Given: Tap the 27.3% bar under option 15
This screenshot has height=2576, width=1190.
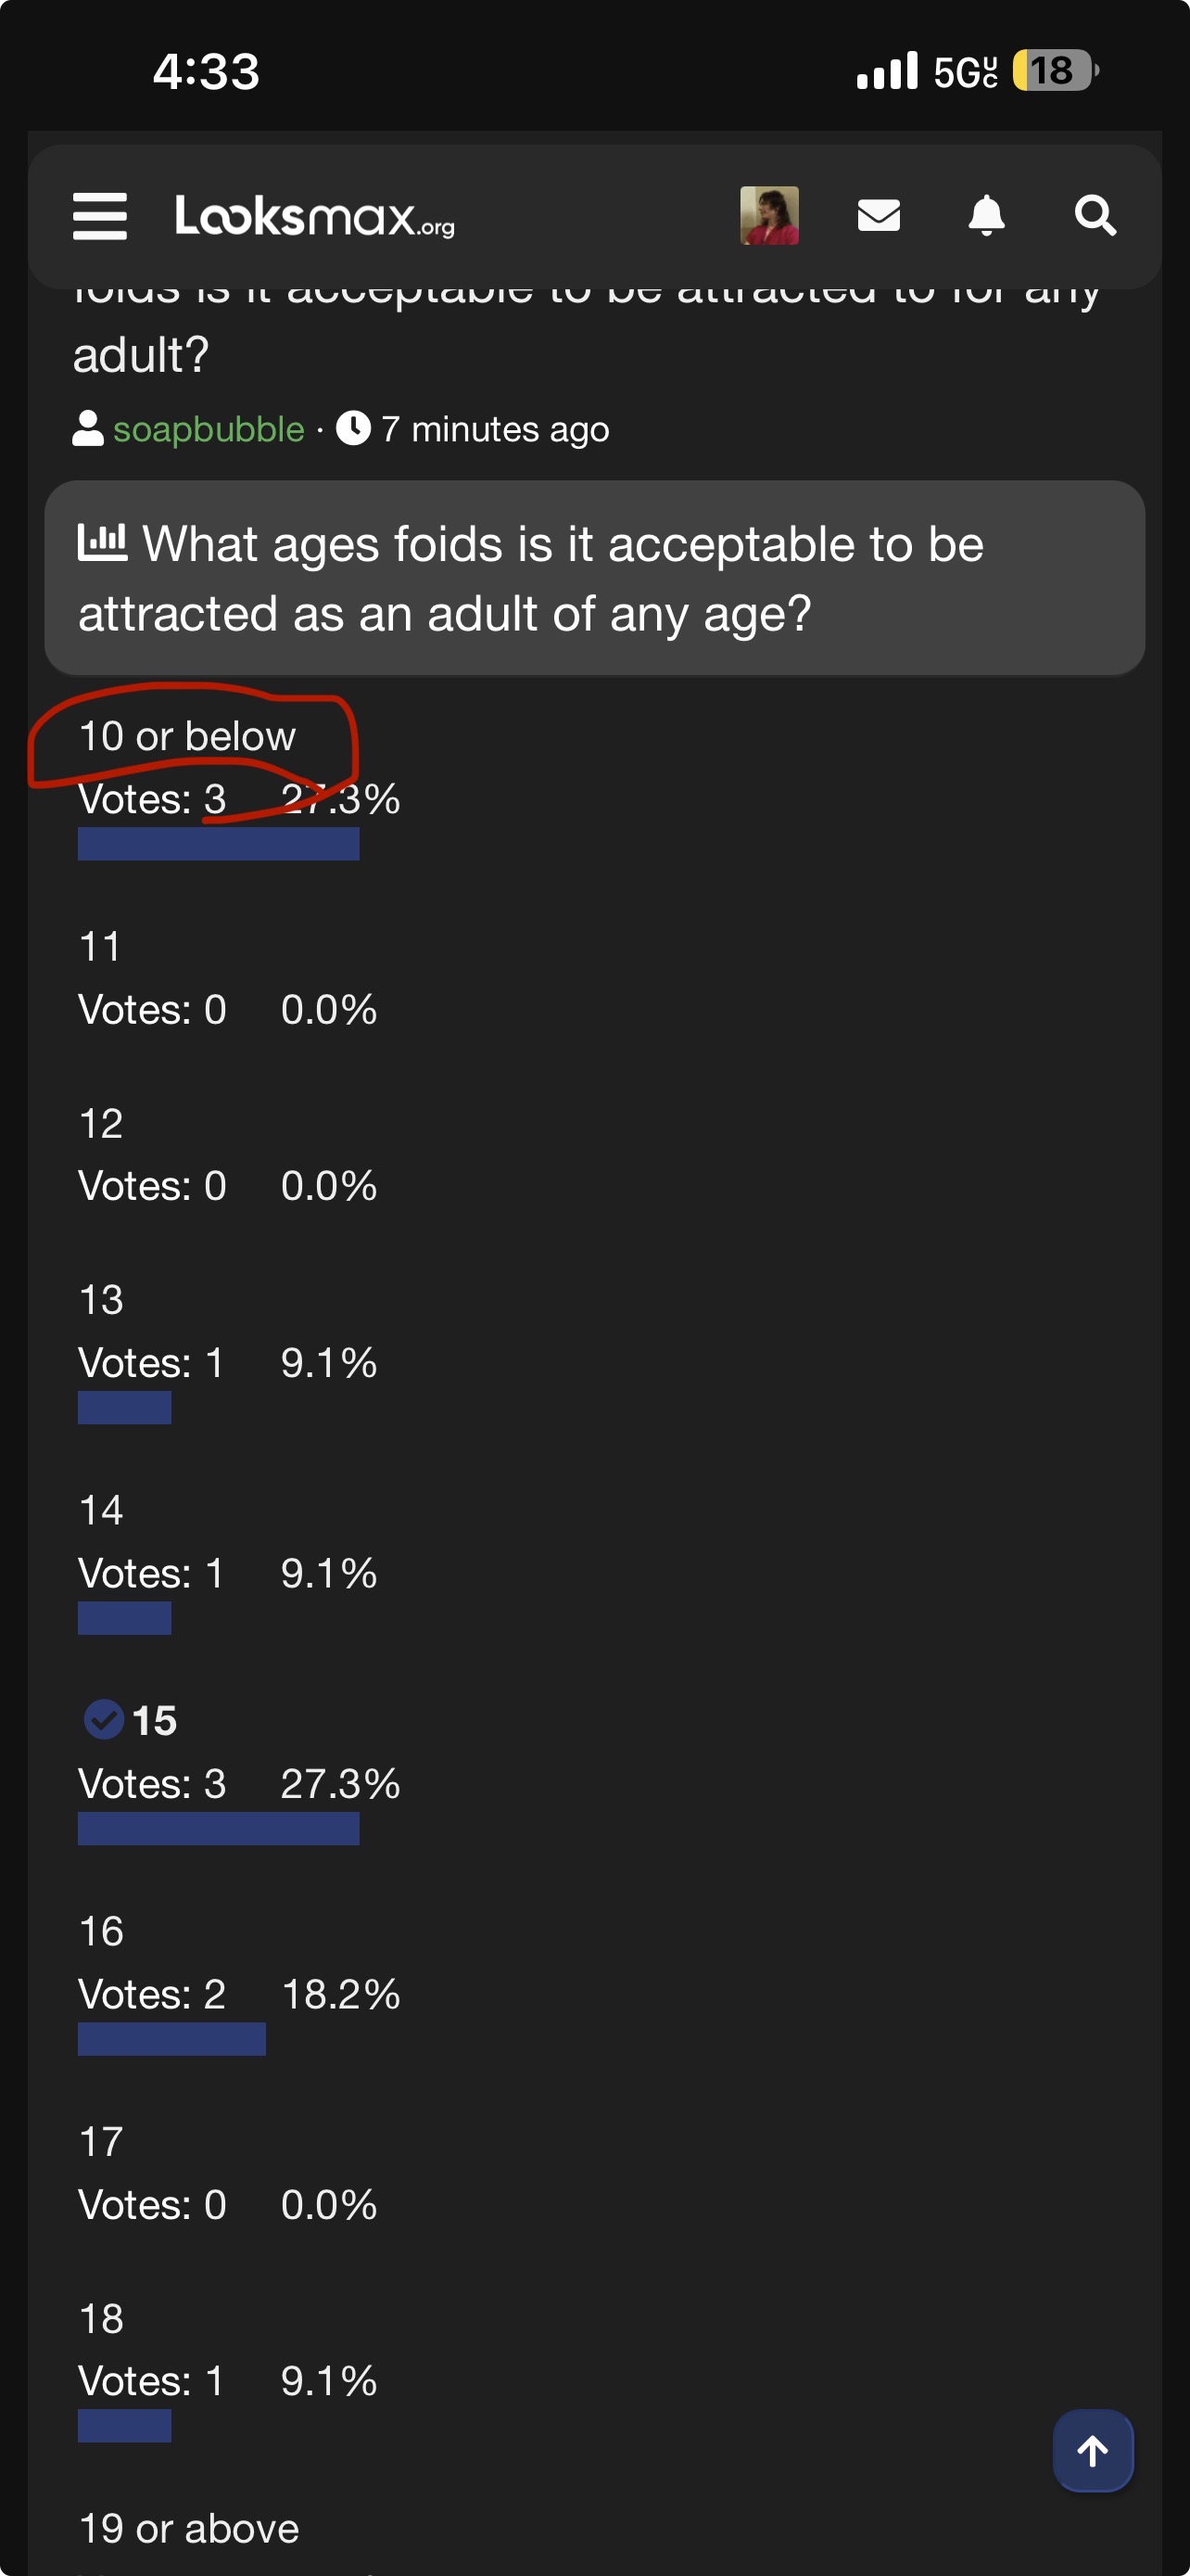Looking at the screenshot, I should [219, 1829].
